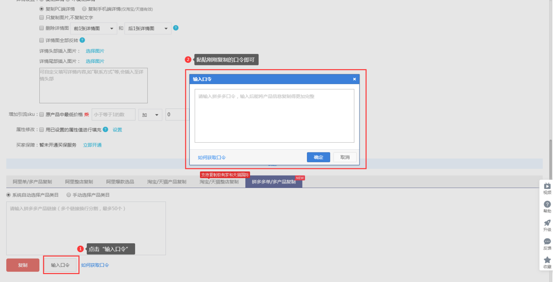Viewport: 553px width, 282px height.
Task: Select 复制手机端详情 radio button
Action: pos(84,9)
